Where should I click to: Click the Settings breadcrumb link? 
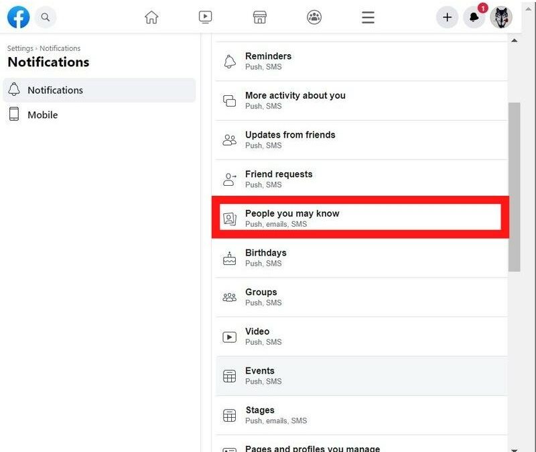click(20, 48)
